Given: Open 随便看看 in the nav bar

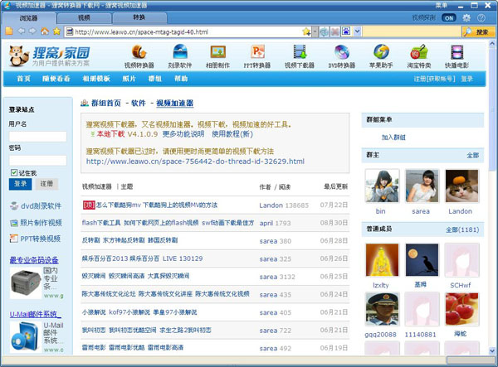Looking at the screenshot, I should (x=56, y=79).
